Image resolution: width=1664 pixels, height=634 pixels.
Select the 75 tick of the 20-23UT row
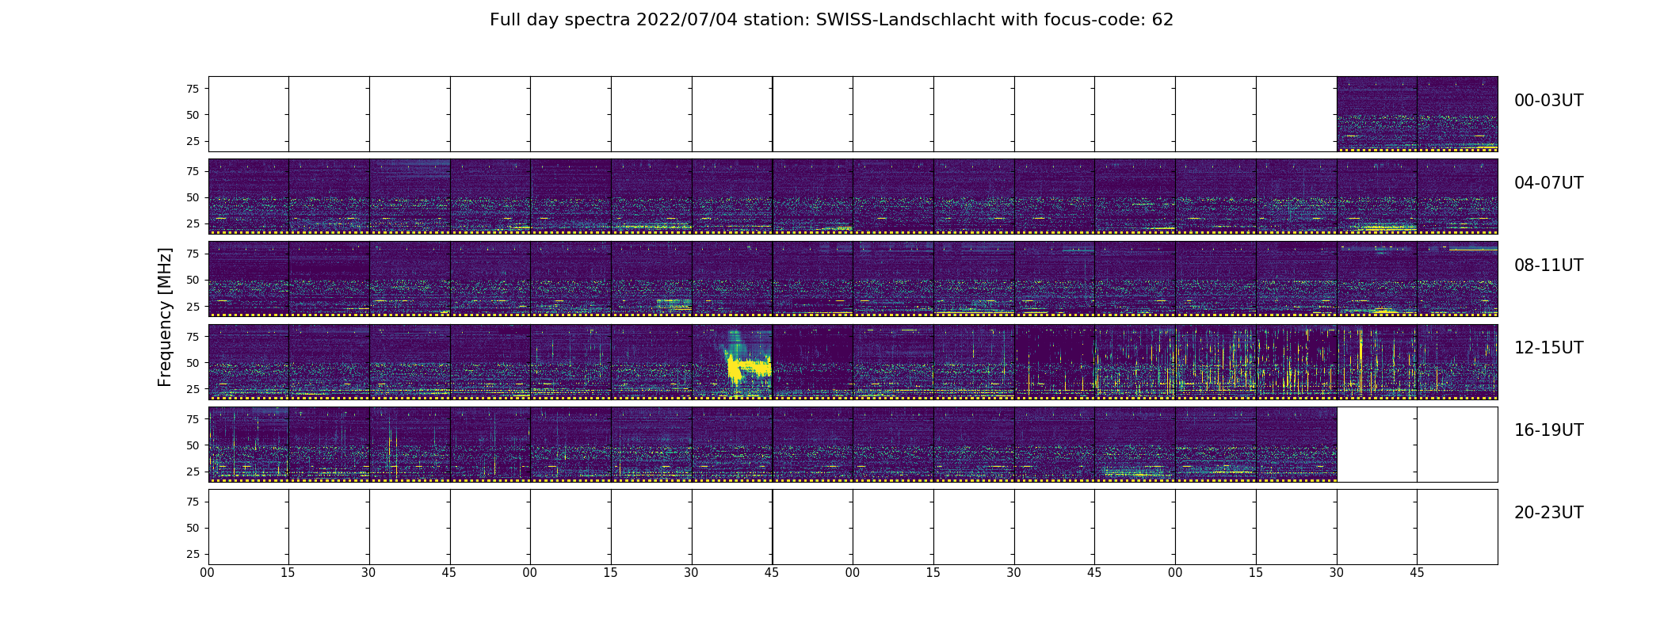192,502
